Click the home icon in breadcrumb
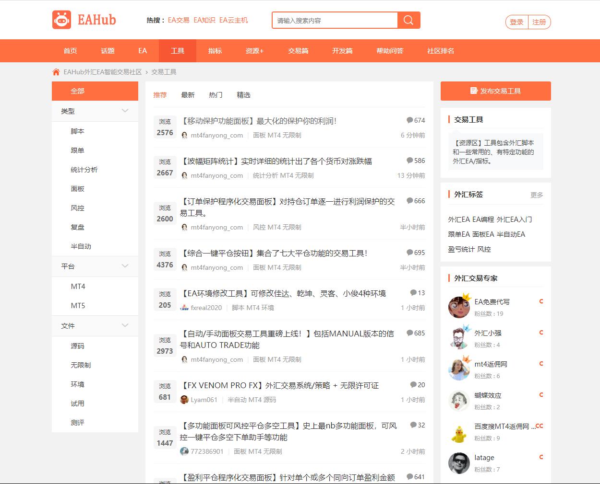The width and height of the screenshot is (600, 484). click(x=56, y=72)
